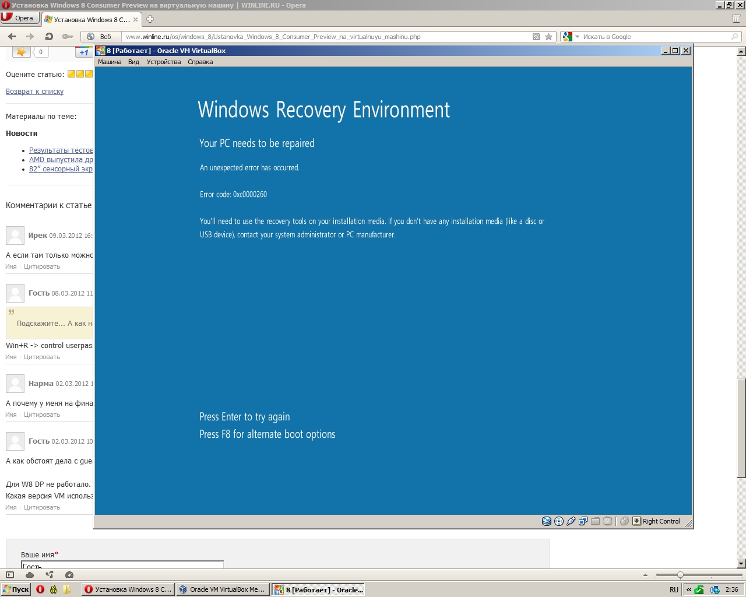Close the Установка Windows 8 tab
This screenshot has width=746, height=597.
tap(135, 19)
